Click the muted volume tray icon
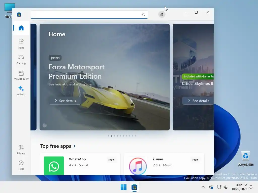This screenshot has height=193, width=258. pyautogui.click(x=225, y=187)
